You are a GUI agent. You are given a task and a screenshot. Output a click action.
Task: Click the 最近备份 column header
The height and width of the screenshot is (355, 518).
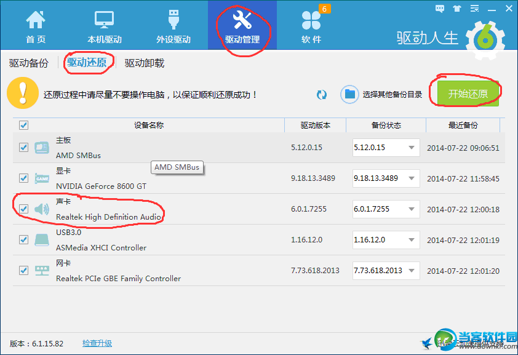tap(463, 125)
